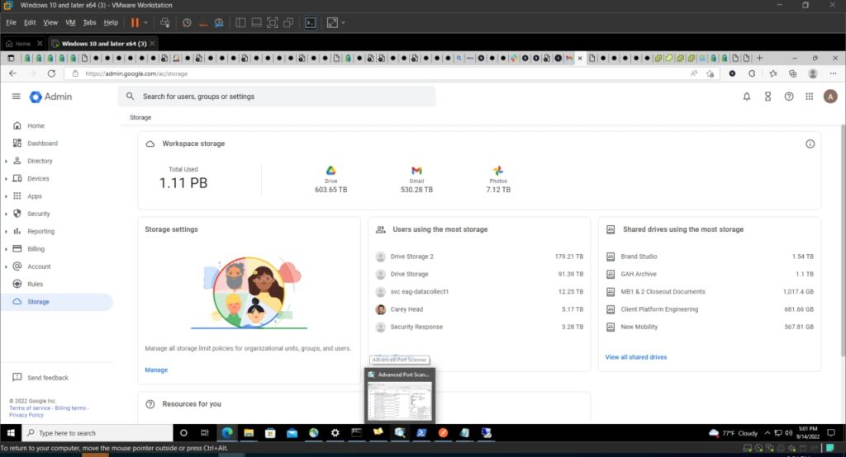Open VMware VM menu
846x457 pixels.
(70, 22)
